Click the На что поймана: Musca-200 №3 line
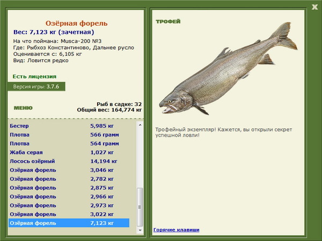 tap(57, 41)
